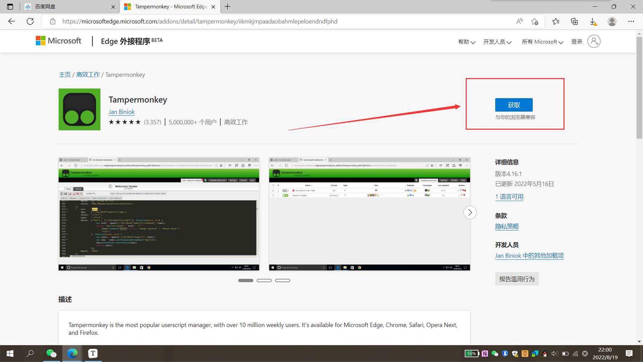
Task: Open Edge 外接程序 home link
Action: (132, 41)
